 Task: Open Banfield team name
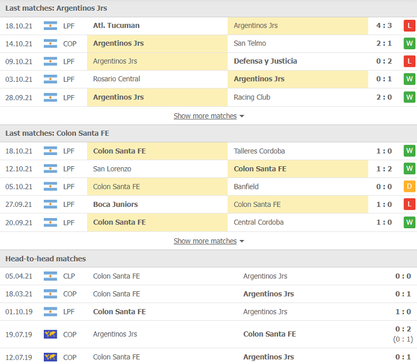coord(246,187)
